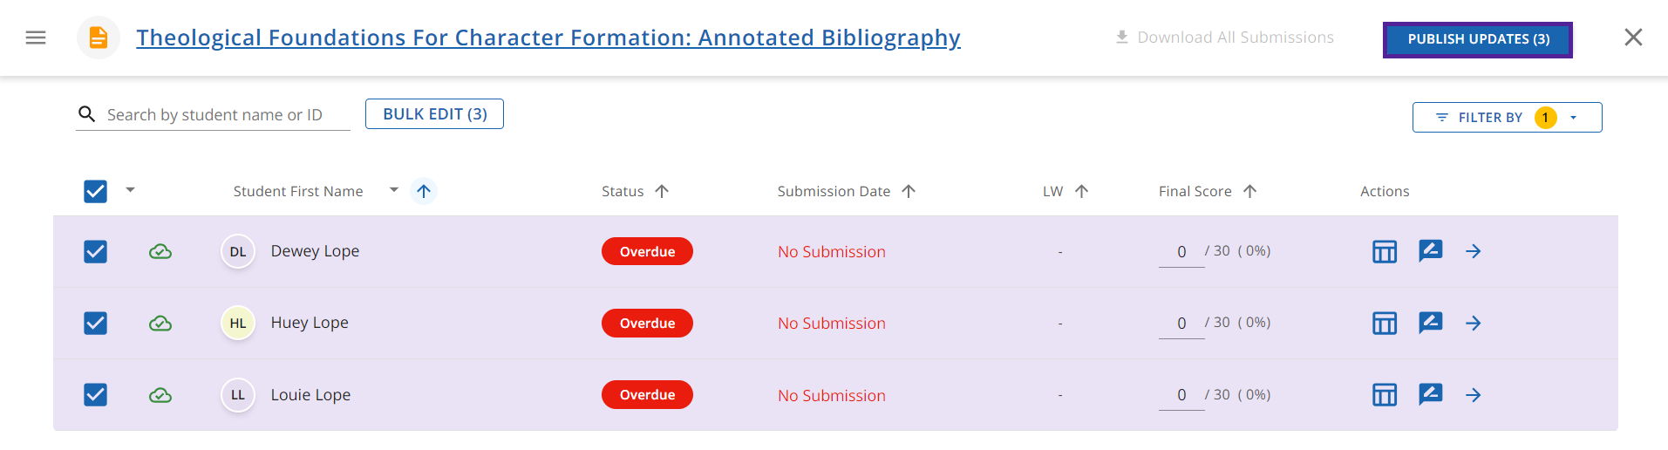
Task: Click Publish Updates (3) button
Action: tap(1478, 39)
